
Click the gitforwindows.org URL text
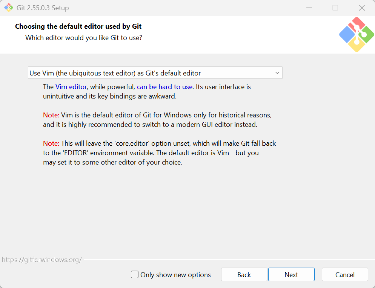tap(42, 260)
